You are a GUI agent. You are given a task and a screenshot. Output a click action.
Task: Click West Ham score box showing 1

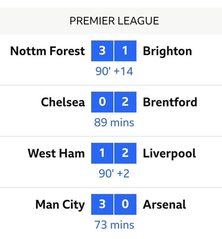tap(102, 153)
